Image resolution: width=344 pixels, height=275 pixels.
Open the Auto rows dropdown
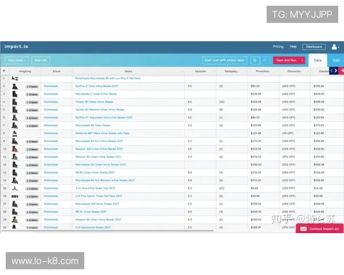(x=17, y=60)
